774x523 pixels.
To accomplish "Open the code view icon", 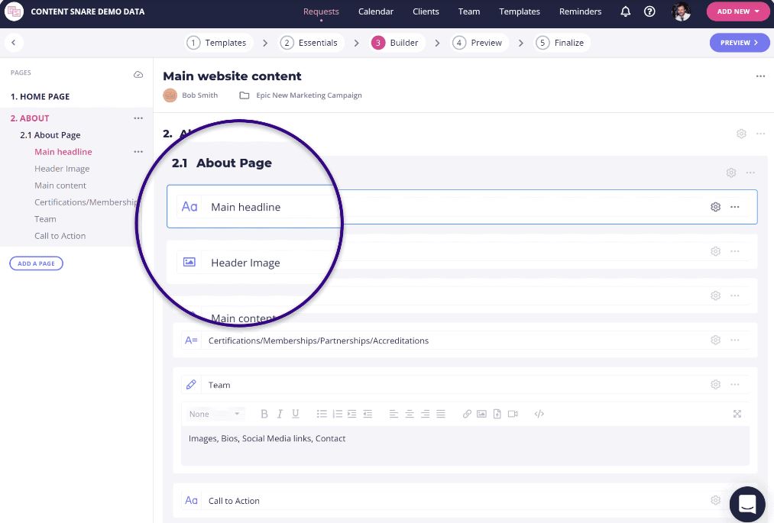I will coord(539,414).
